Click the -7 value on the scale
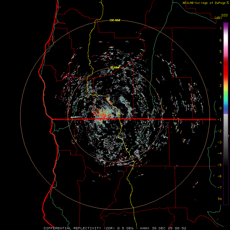The width and height of the screenshot is (230, 230). 220,188
